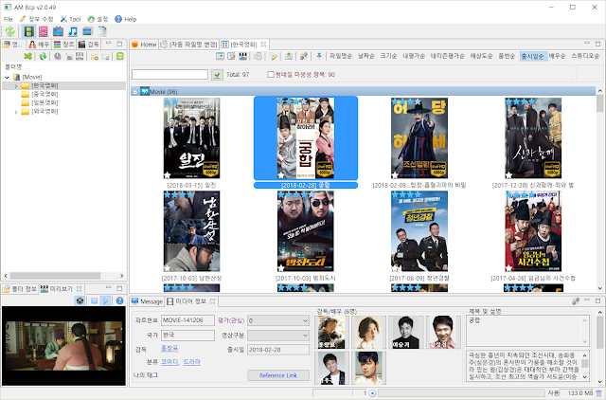The height and width of the screenshot is (400, 606).
Task: Select the pink film strip icon
Action: [x=44, y=31]
